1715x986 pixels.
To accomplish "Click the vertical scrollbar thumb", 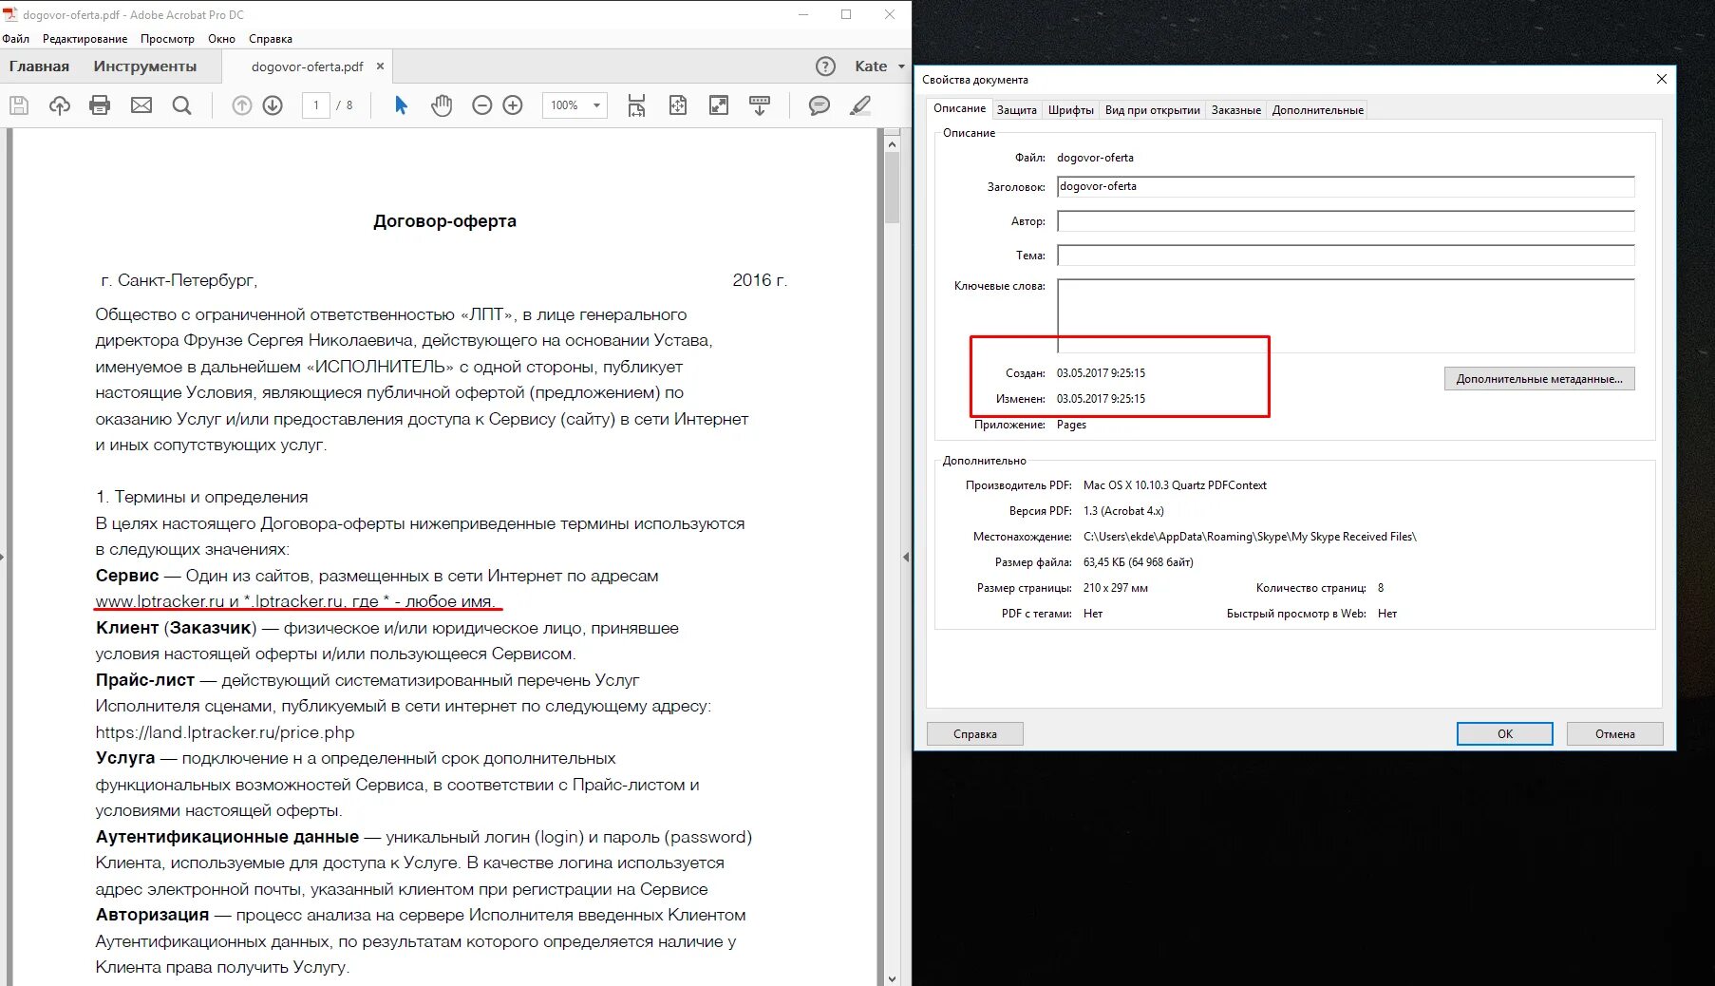I will [x=892, y=187].
